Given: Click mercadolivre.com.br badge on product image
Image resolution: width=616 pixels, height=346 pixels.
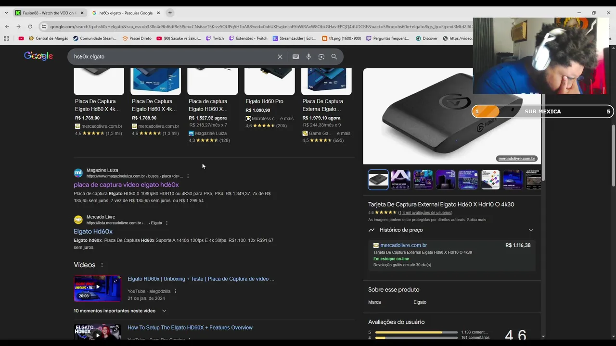Looking at the screenshot, I should coord(517,159).
